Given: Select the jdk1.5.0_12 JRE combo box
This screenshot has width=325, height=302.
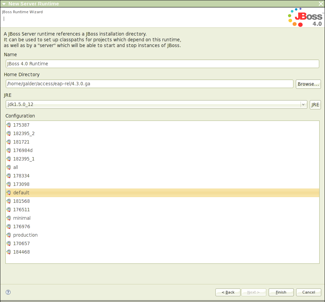Looking at the screenshot, I should click(153, 105).
